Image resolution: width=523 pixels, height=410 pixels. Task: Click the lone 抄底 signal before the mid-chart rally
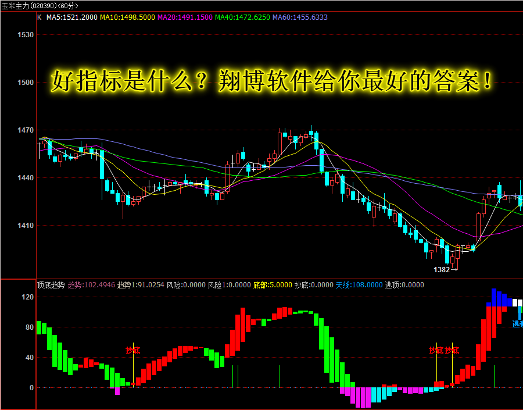point(132,350)
